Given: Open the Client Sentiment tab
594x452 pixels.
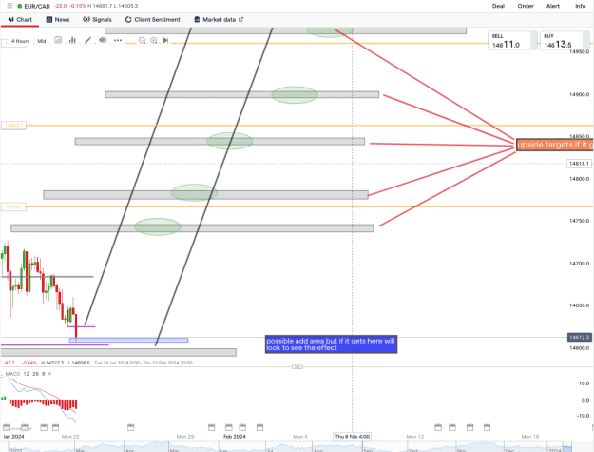Looking at the screenshot, I should point(153,20).
